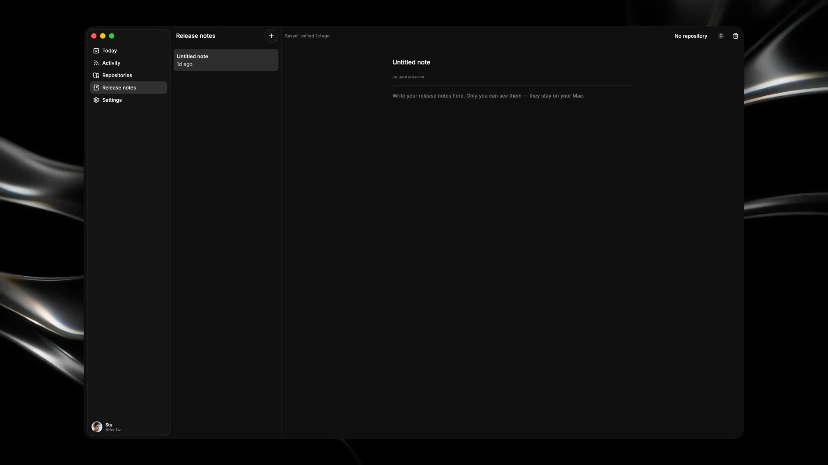This screenshot has width=828, height=465.
Task: Select the Release notes section label
Action: [x=119, y=88]
